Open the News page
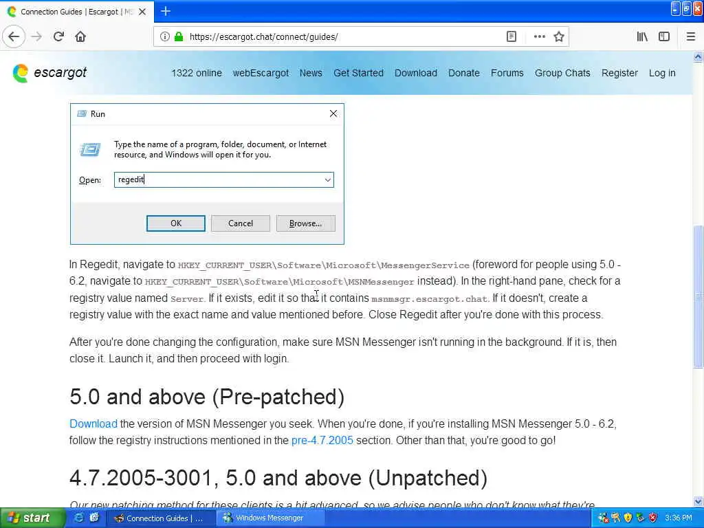 (311, 73)
